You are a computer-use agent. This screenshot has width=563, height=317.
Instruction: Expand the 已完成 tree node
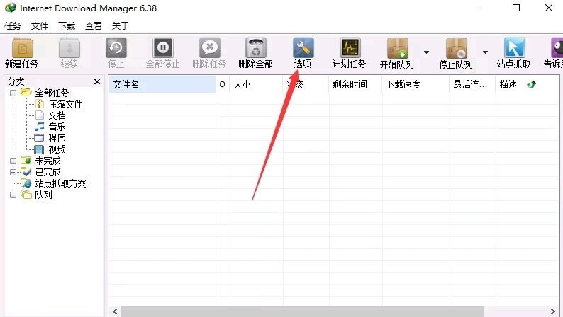tap(13, 172)
